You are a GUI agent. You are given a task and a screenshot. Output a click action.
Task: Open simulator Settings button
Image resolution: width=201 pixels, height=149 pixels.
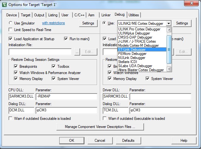coord(88,23)
